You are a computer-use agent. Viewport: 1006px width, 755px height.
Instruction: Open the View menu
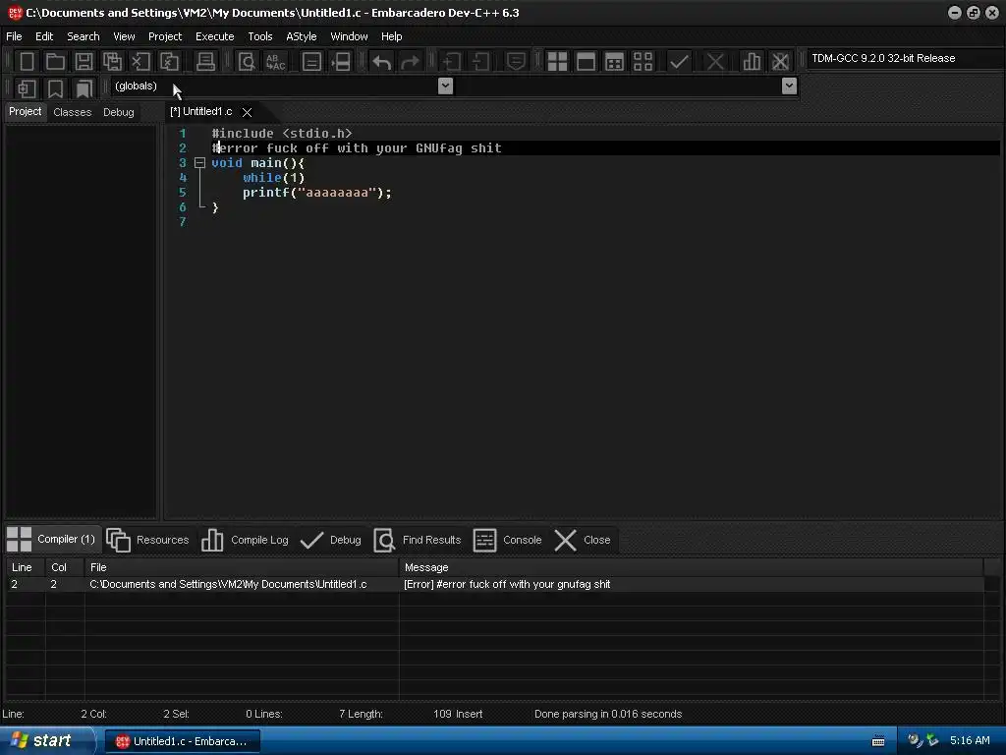124,36
